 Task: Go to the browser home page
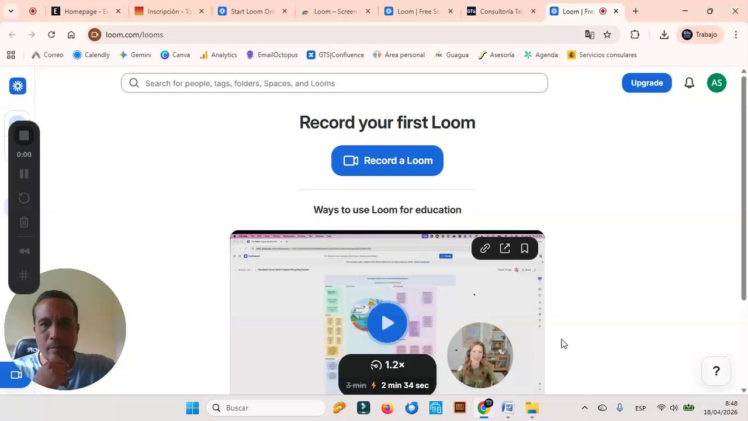click(71, 34)
